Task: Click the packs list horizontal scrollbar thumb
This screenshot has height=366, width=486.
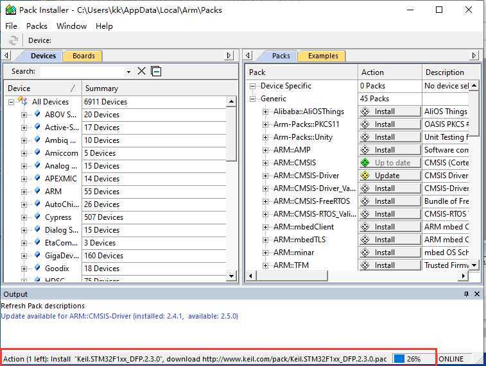Action: pyautogui.click(x=292, y=276)
